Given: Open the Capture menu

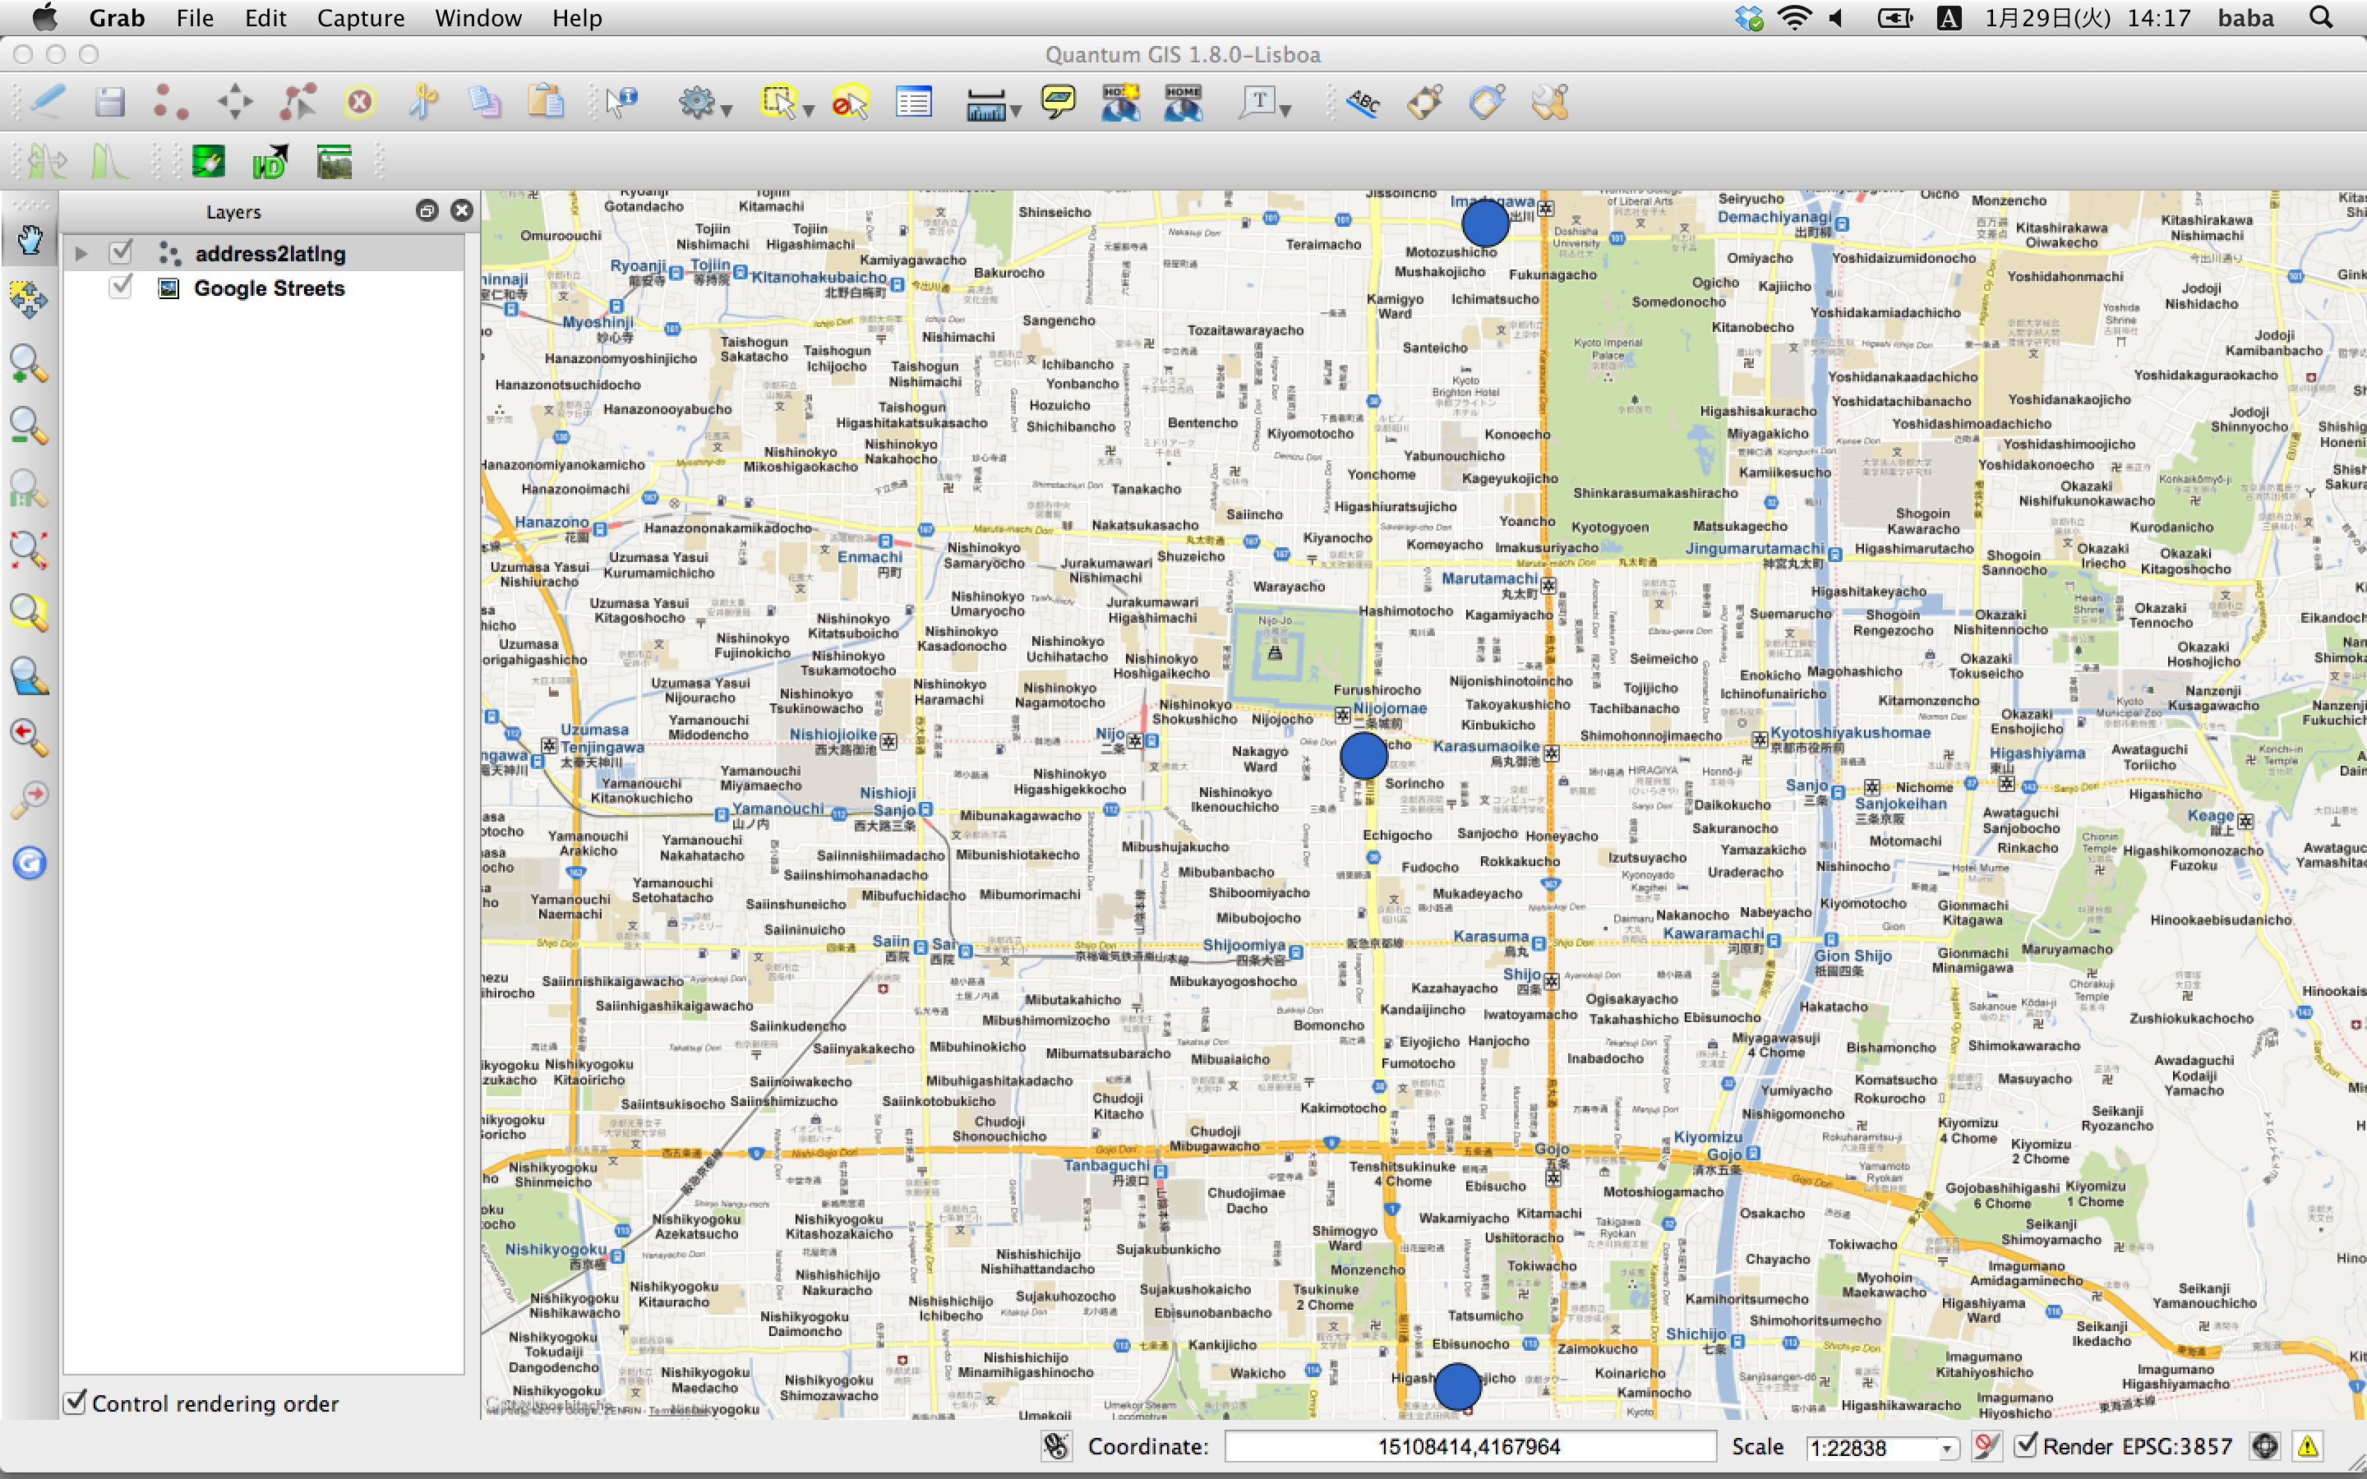Looking at the screenshot, I should (360, 17).
